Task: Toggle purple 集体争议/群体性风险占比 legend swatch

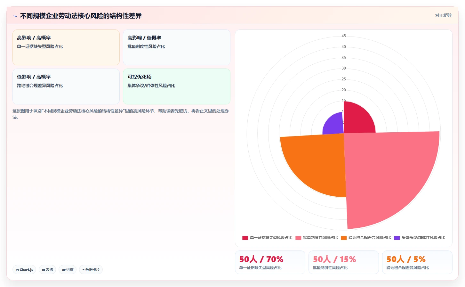Action: 397,238
